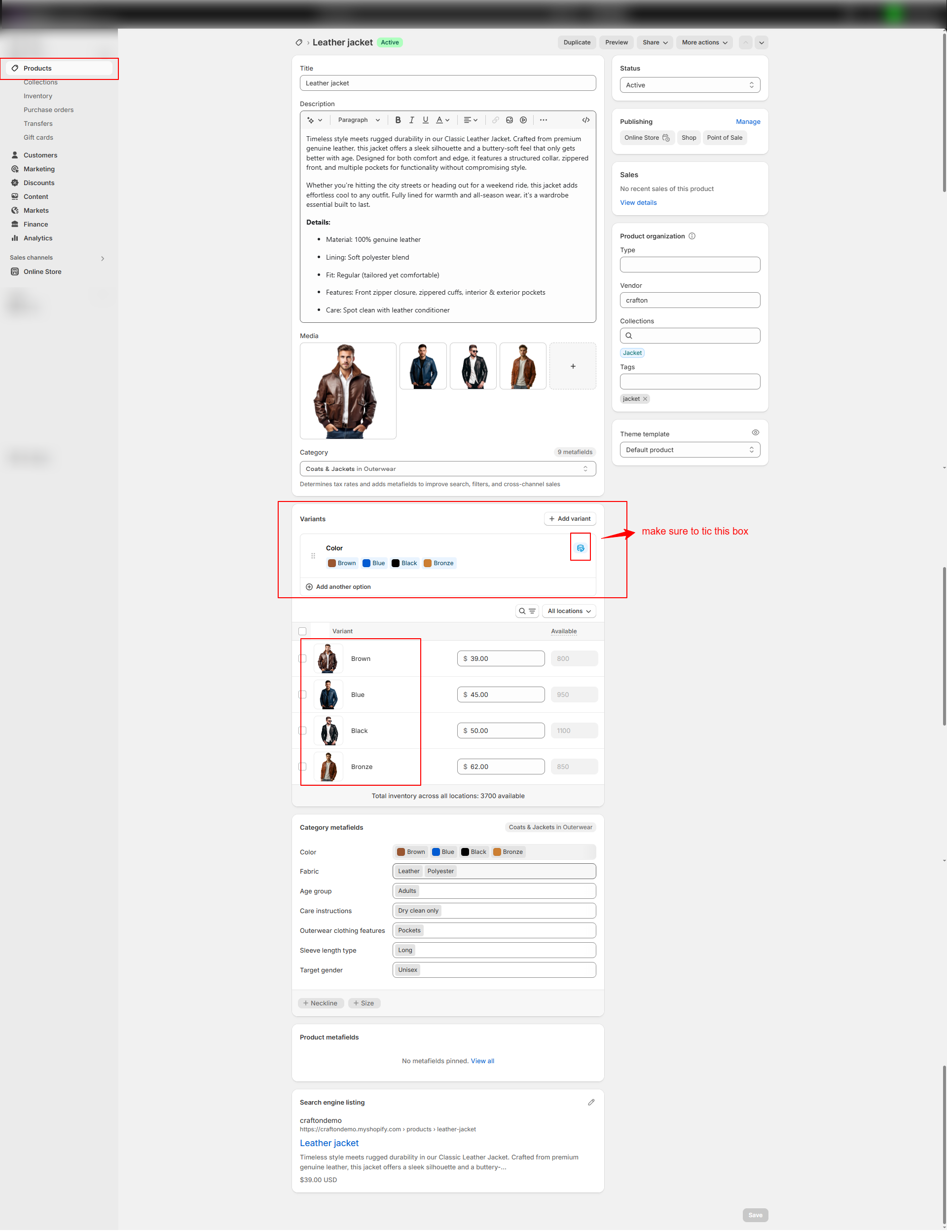The width and height of the screenshot is (947, 1231).
Task: Open Analytics from the sidebar menu
Action: click(x=38, y=238)
